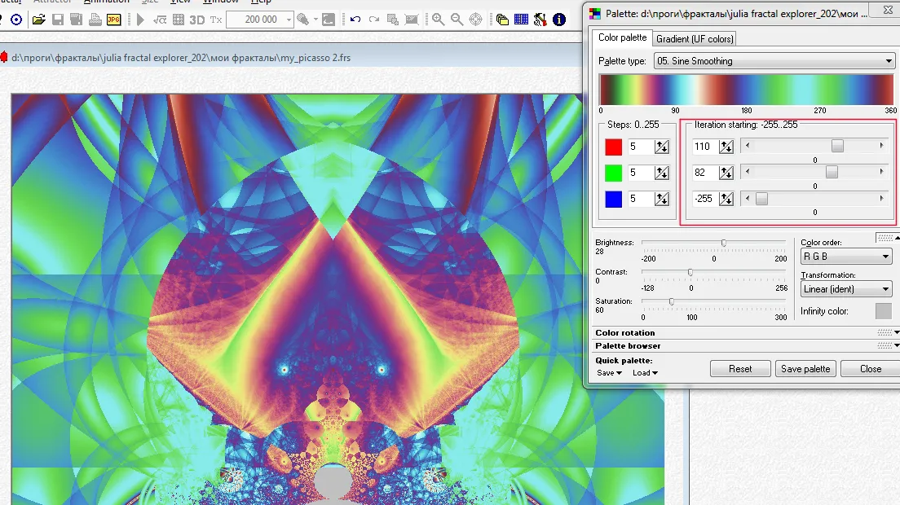The width and height of the screenshot is (900, 505).
Task: Click the Contrast slider thumb
Action: (690, 272)
